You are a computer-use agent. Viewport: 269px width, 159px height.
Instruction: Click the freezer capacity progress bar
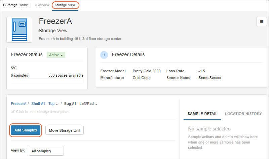pyautogui.click(x=47, y=81)
